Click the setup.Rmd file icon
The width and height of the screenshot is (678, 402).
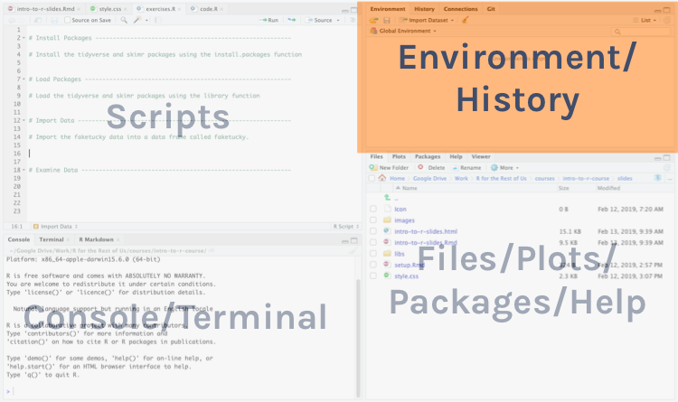pyautogui.click(x=387, y=264)
